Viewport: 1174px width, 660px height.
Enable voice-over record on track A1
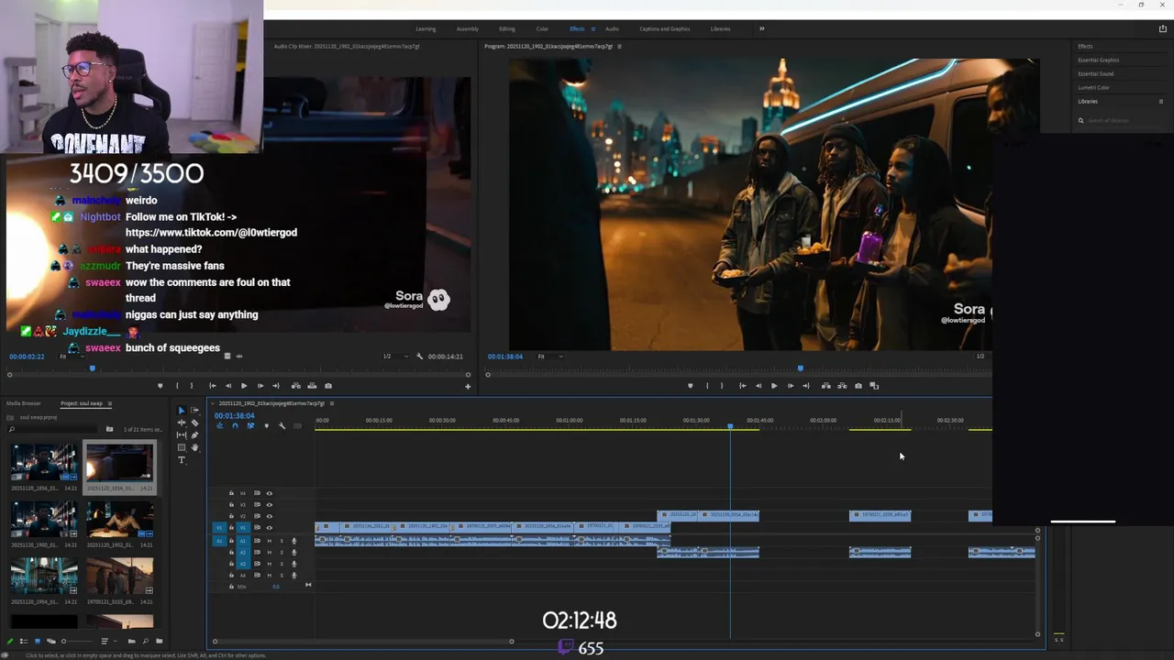click(x=293, y=541)
